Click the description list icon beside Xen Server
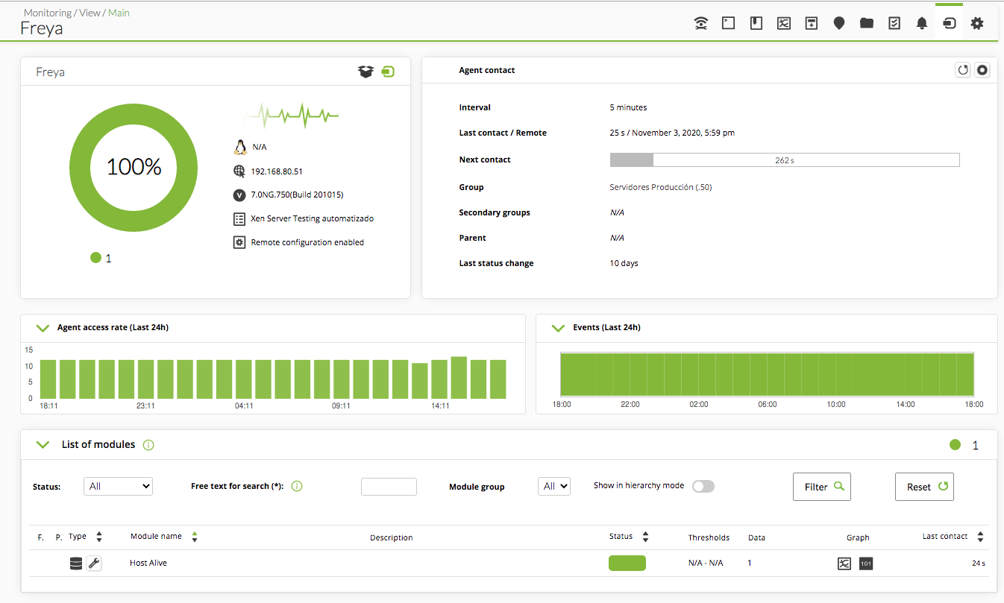 click(x=239, y=219)
